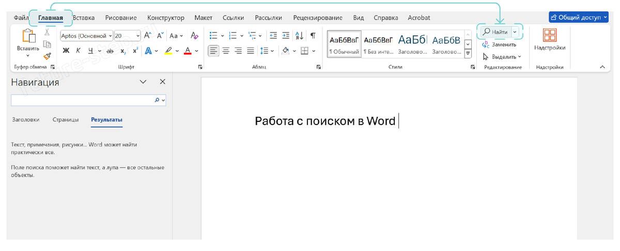
Task: Apply subscript x₂ formatting
Action: [x=123, y=51]
